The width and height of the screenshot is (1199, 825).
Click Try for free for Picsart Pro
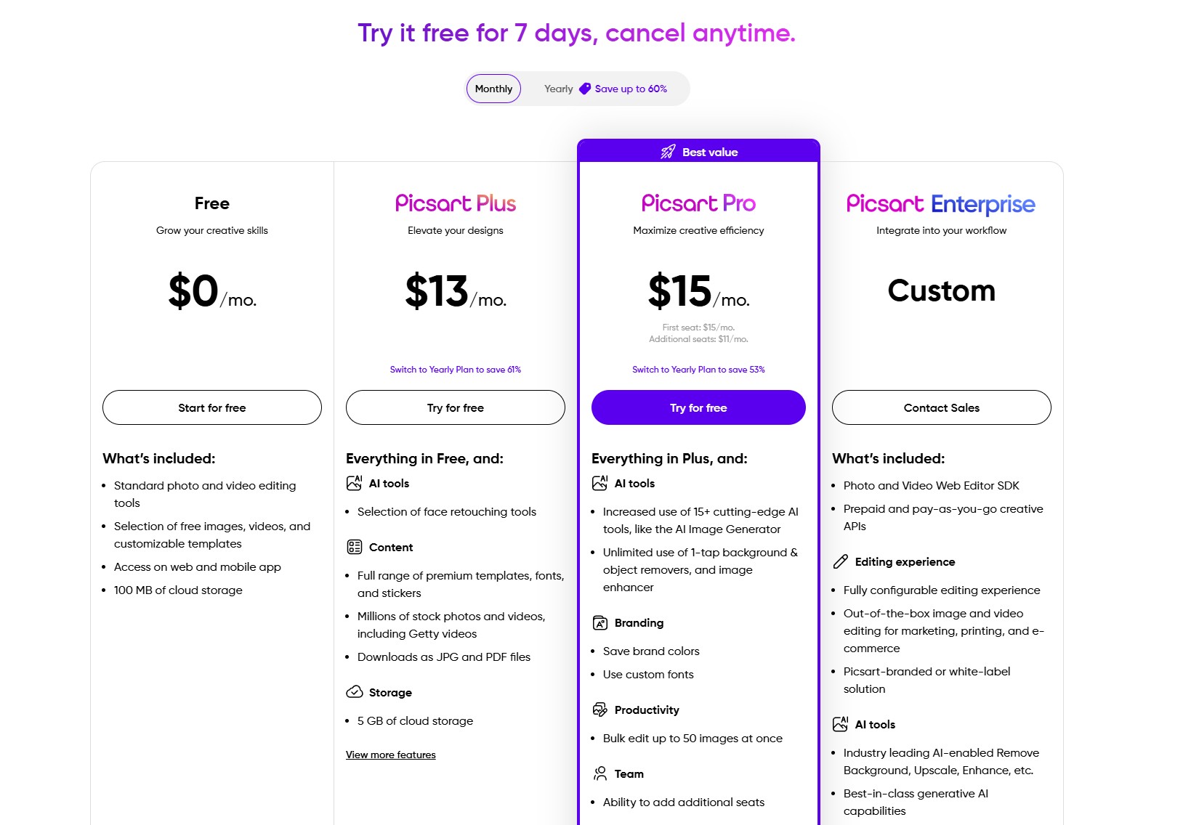[x=698, y=407]
